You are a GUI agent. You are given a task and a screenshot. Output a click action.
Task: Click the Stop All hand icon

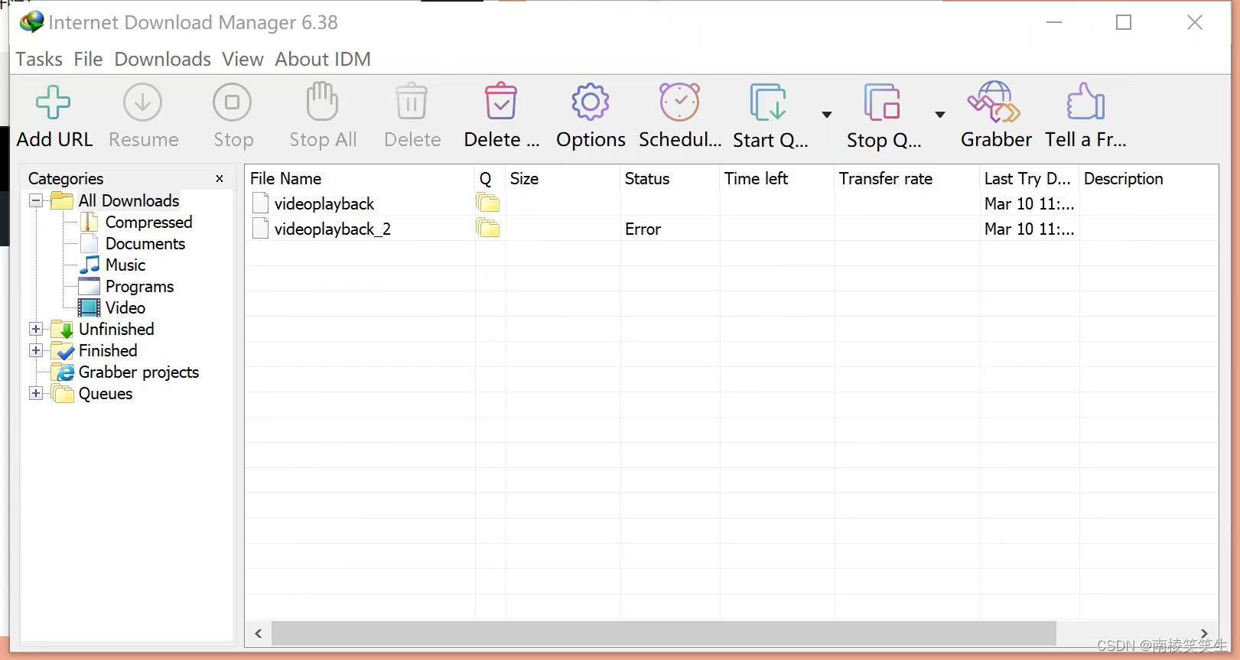(322, 102)
